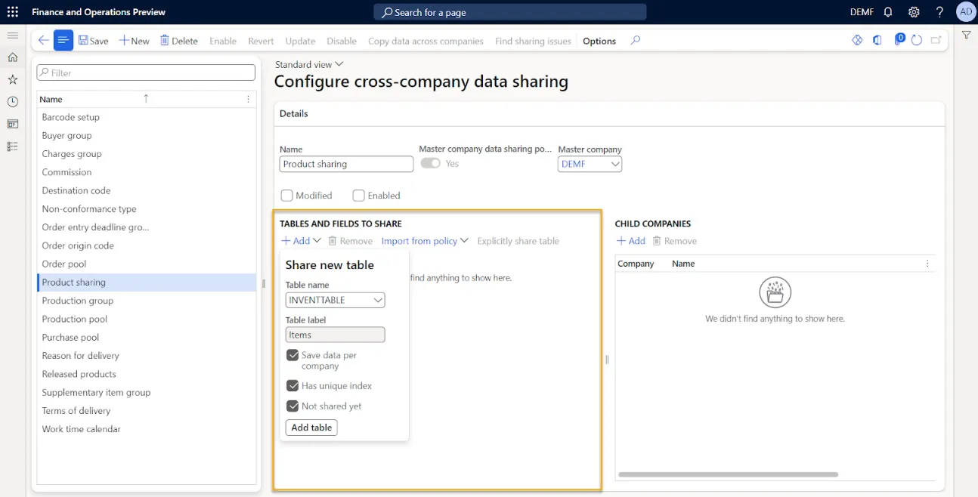Screen dimensions: 978x497
Task: Uncheck Save data per company
Action: 292,355
